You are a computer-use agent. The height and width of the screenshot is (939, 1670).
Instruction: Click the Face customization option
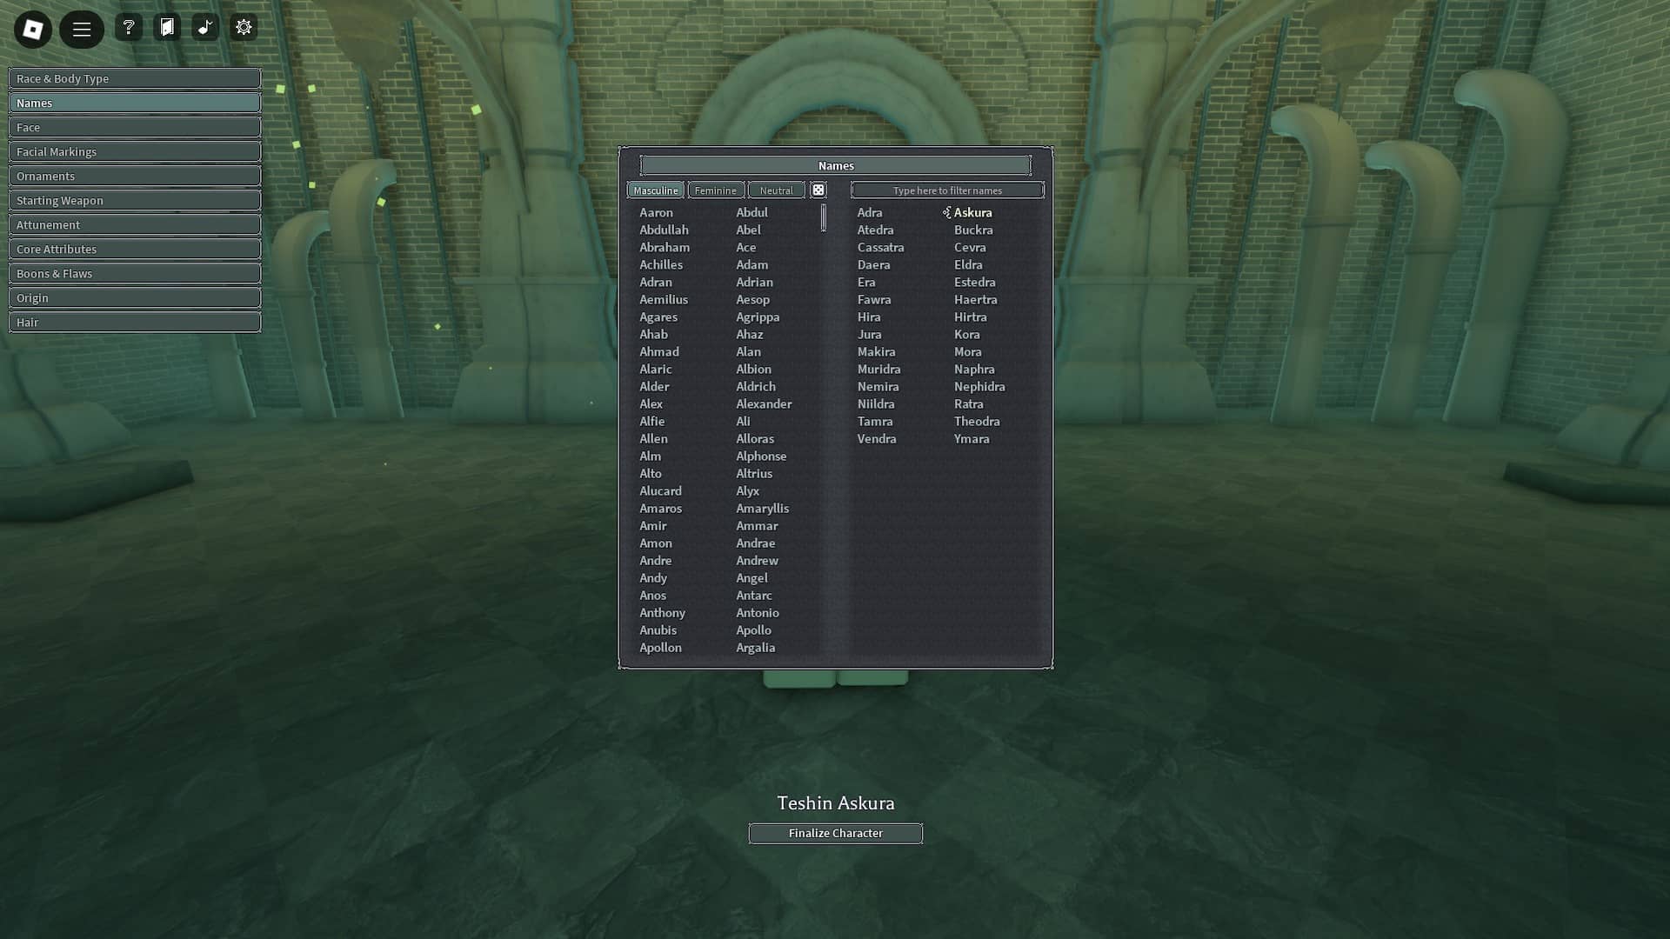coord(134,127)
